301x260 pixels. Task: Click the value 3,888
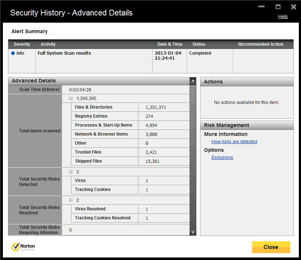click(x=151, y=134)
